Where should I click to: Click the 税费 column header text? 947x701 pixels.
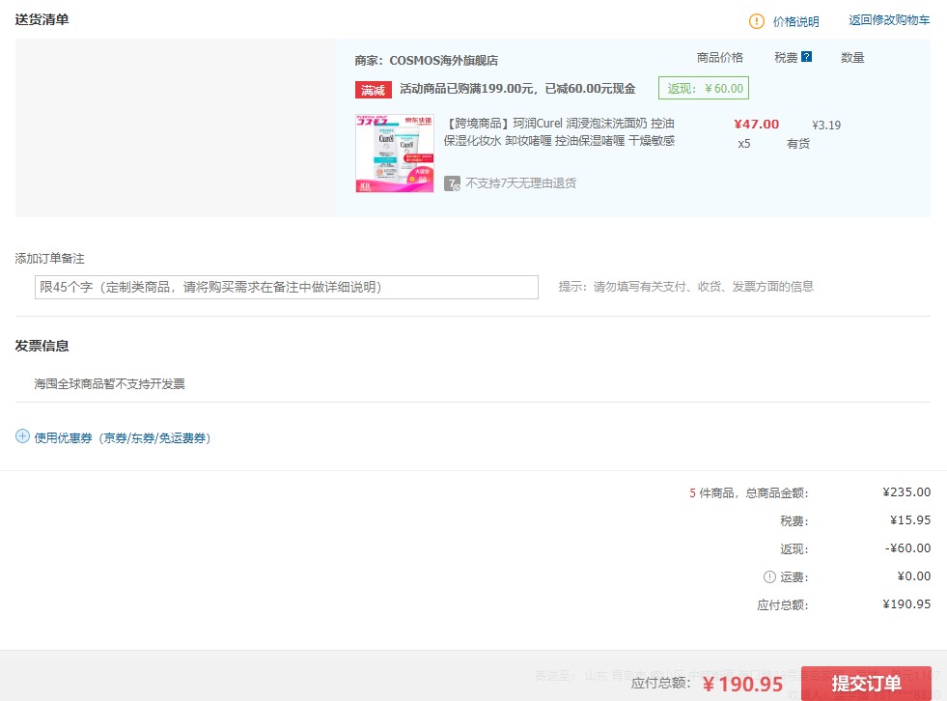[x=786, y=57]
